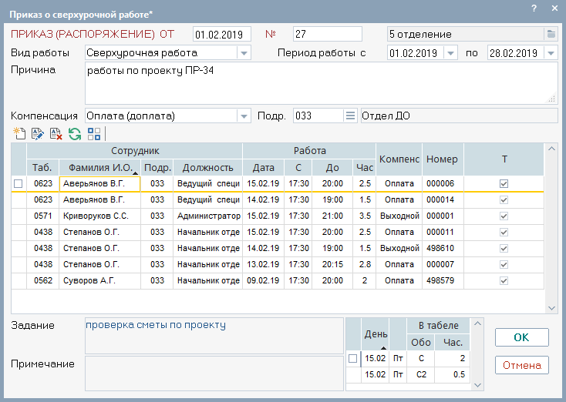Expand the Вид работы dropdown
Viewport: 566px width, 402px height.
pyautogui.click(x=244, y=53)
